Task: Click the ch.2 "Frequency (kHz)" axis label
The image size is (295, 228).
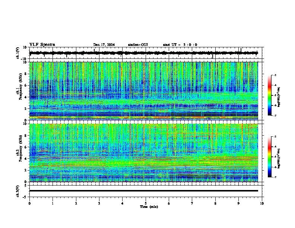Action: 20,148
